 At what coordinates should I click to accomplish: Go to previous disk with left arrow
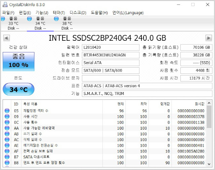pos(6,38)
